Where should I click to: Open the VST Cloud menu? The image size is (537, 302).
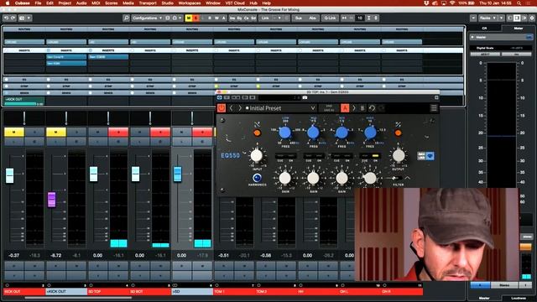(235, 3)
